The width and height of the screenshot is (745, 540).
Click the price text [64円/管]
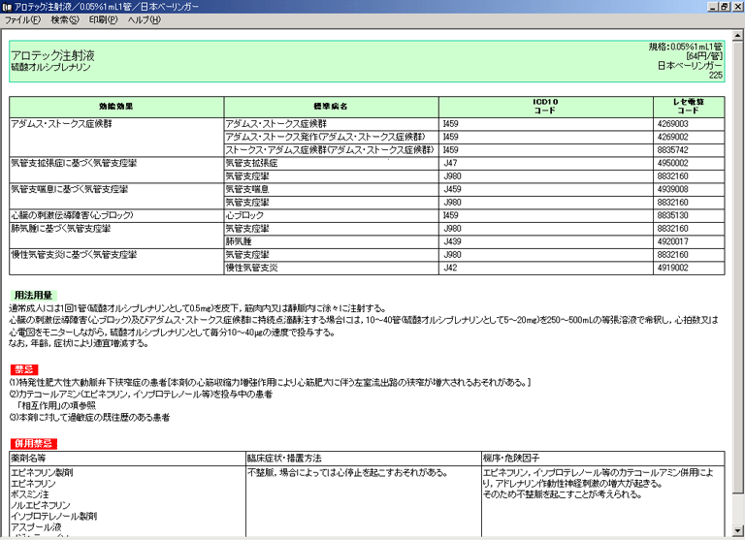click(704, 56)
